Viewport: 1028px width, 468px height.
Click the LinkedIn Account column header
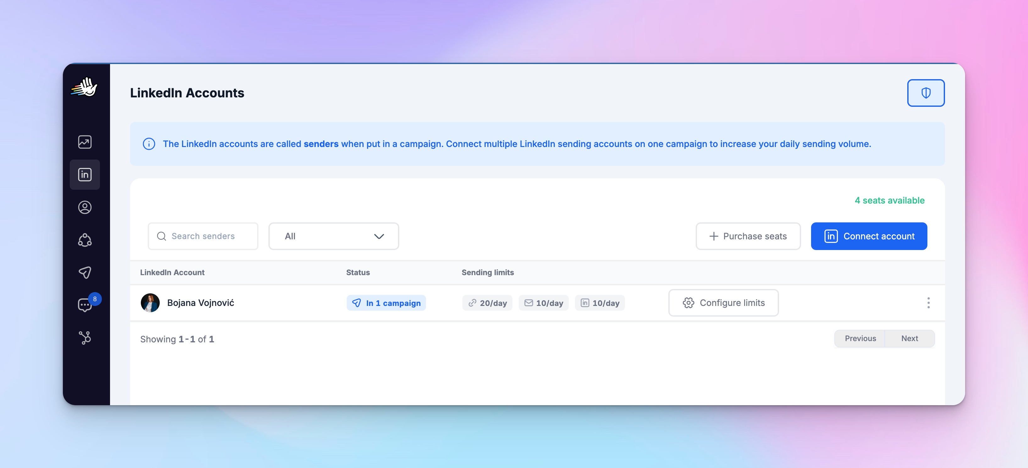pos(172,272)
